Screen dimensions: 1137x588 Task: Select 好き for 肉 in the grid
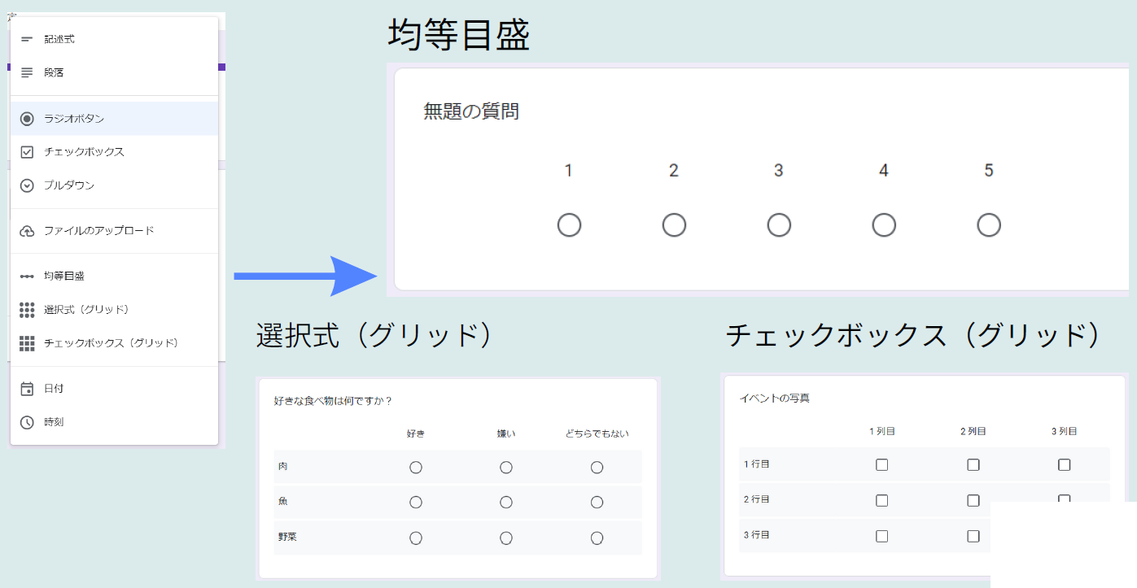(416, 467)
